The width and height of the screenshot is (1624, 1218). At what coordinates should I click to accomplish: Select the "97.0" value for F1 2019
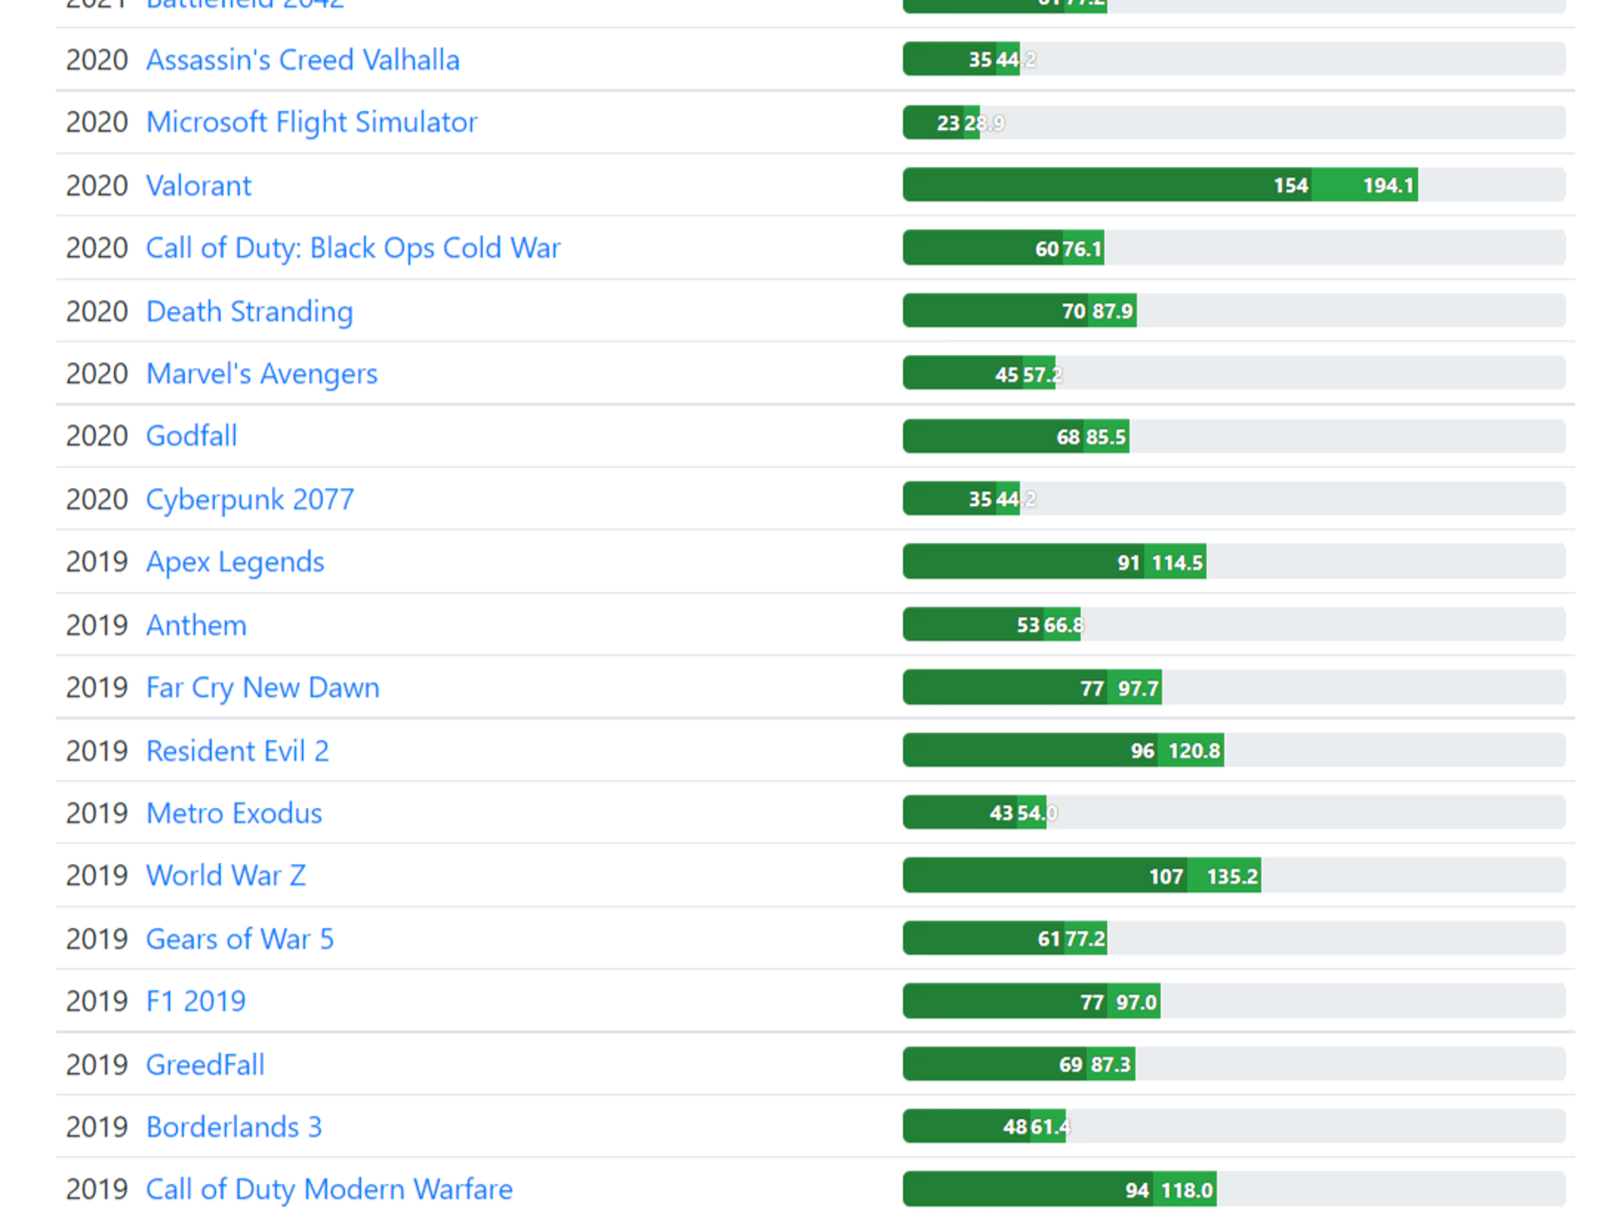click(1136, 1002)
